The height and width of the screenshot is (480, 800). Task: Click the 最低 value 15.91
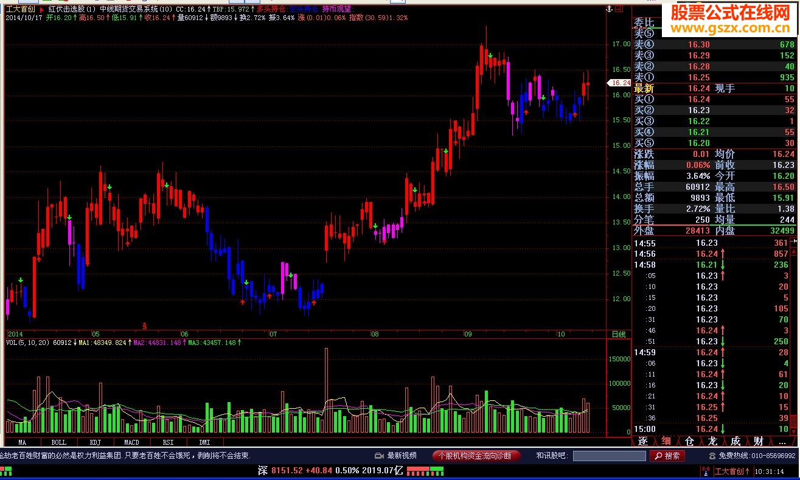point(784,198)
